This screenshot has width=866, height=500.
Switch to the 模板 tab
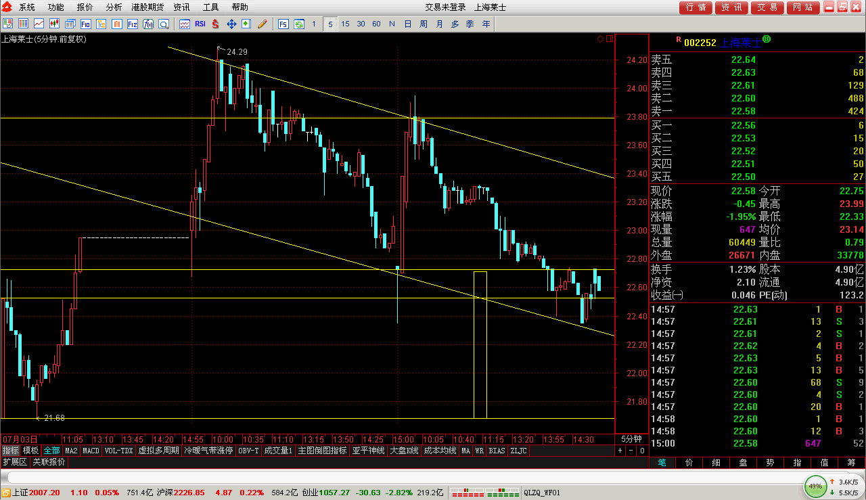[30, 451]
